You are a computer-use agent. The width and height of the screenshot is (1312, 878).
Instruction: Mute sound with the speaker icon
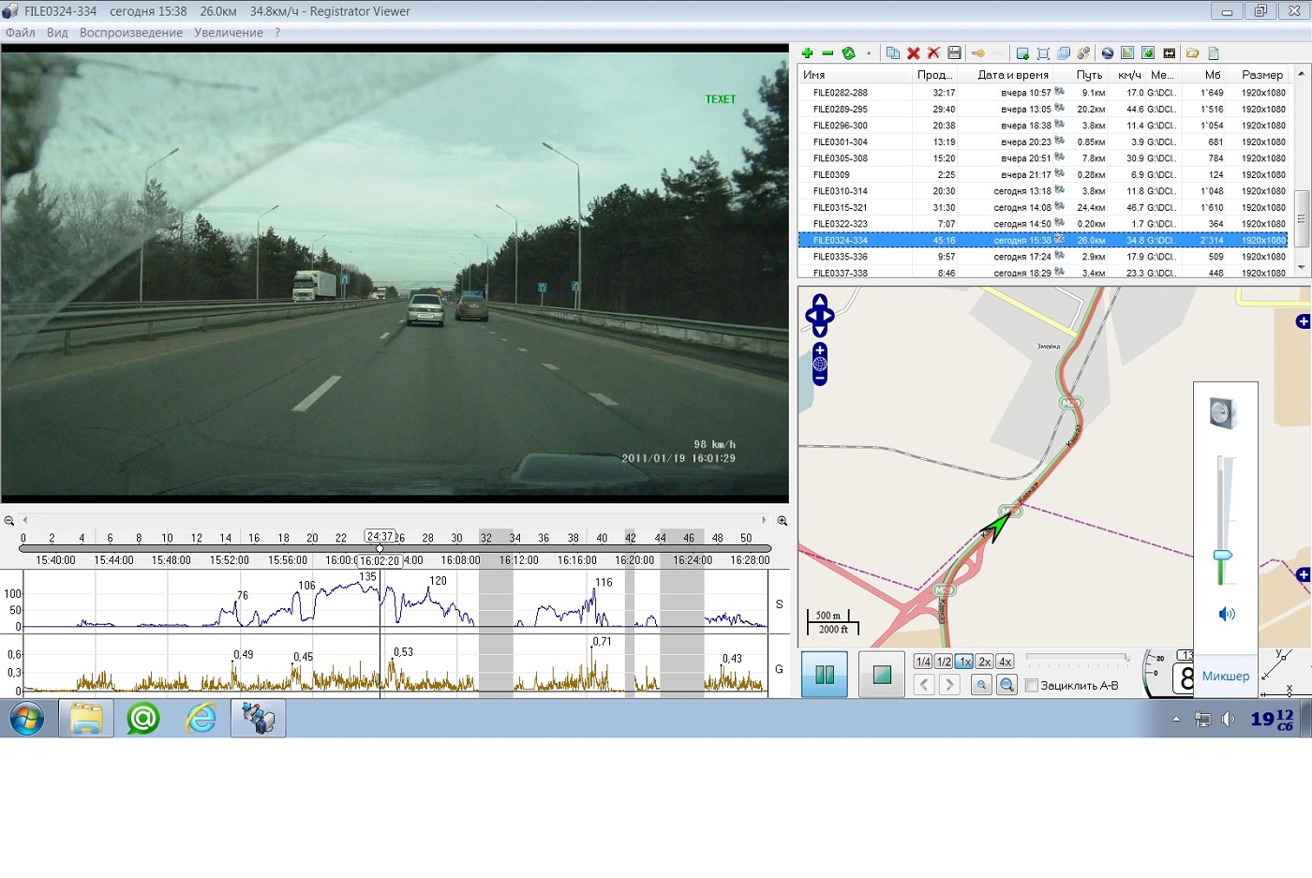pos(1226,614)
